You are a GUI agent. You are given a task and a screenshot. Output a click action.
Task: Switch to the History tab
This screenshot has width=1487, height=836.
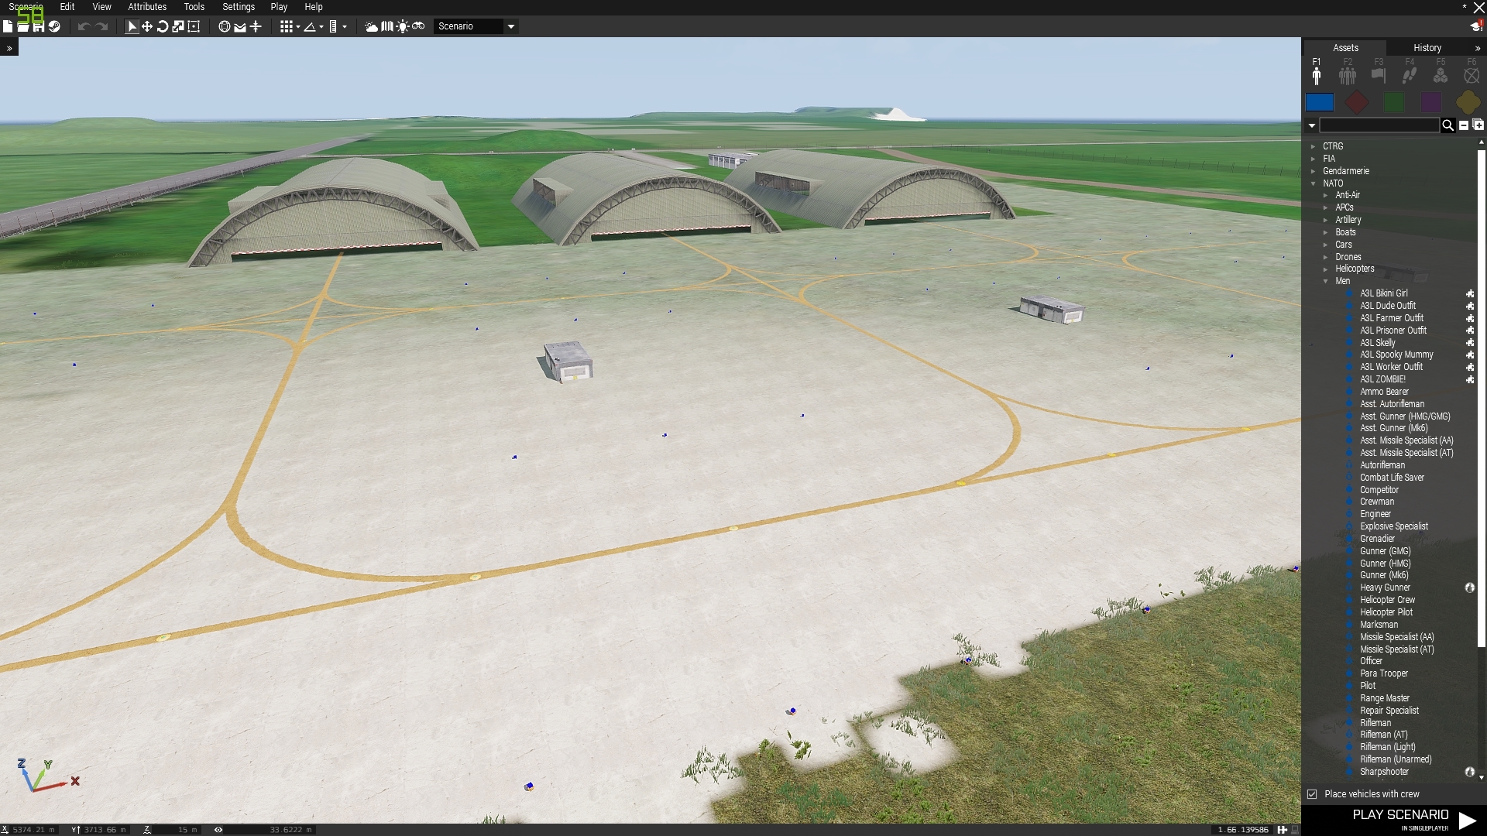coord(1427,48)
